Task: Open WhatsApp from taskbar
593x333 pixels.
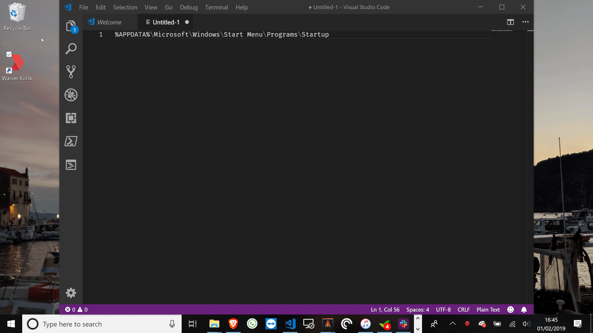Action: tap(252, 324)
